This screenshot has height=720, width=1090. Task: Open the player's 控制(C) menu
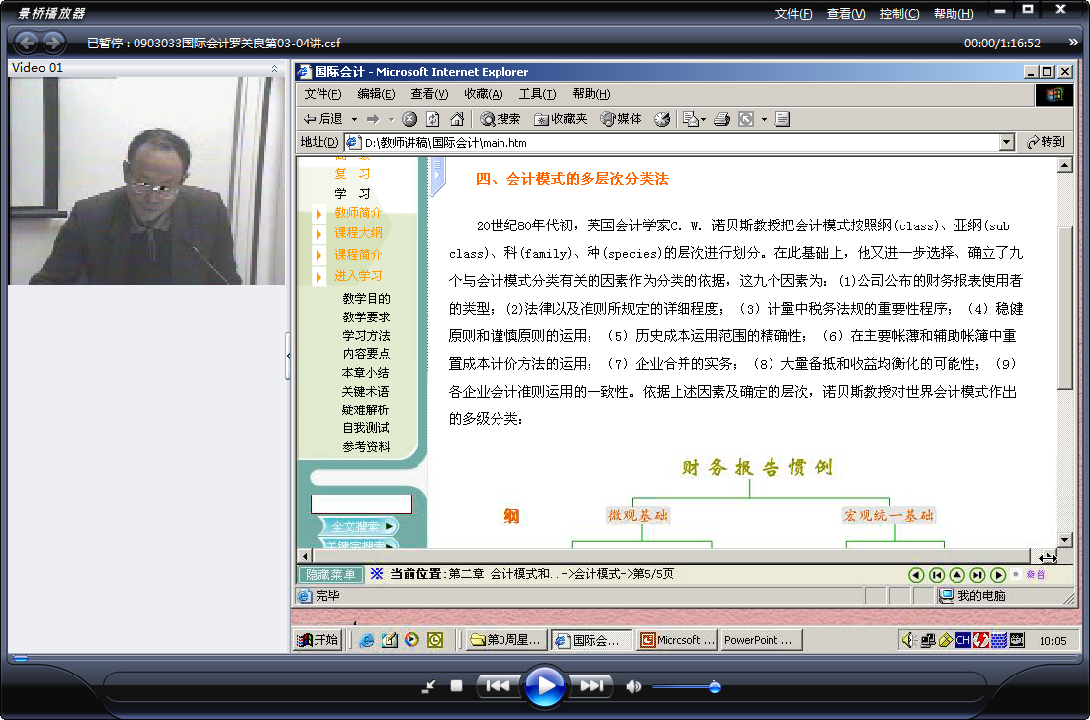pyautogui.click(x=899, y=13)
